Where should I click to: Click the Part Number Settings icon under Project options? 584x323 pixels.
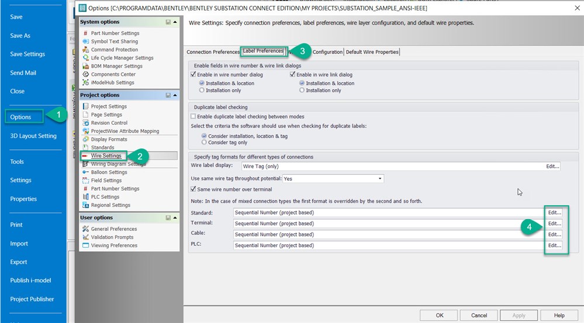(85, 188)
